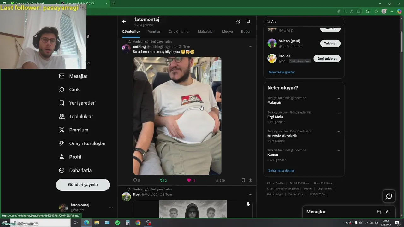
Task: Open account menu next to fatomontaj
Action: click(111, 207)
